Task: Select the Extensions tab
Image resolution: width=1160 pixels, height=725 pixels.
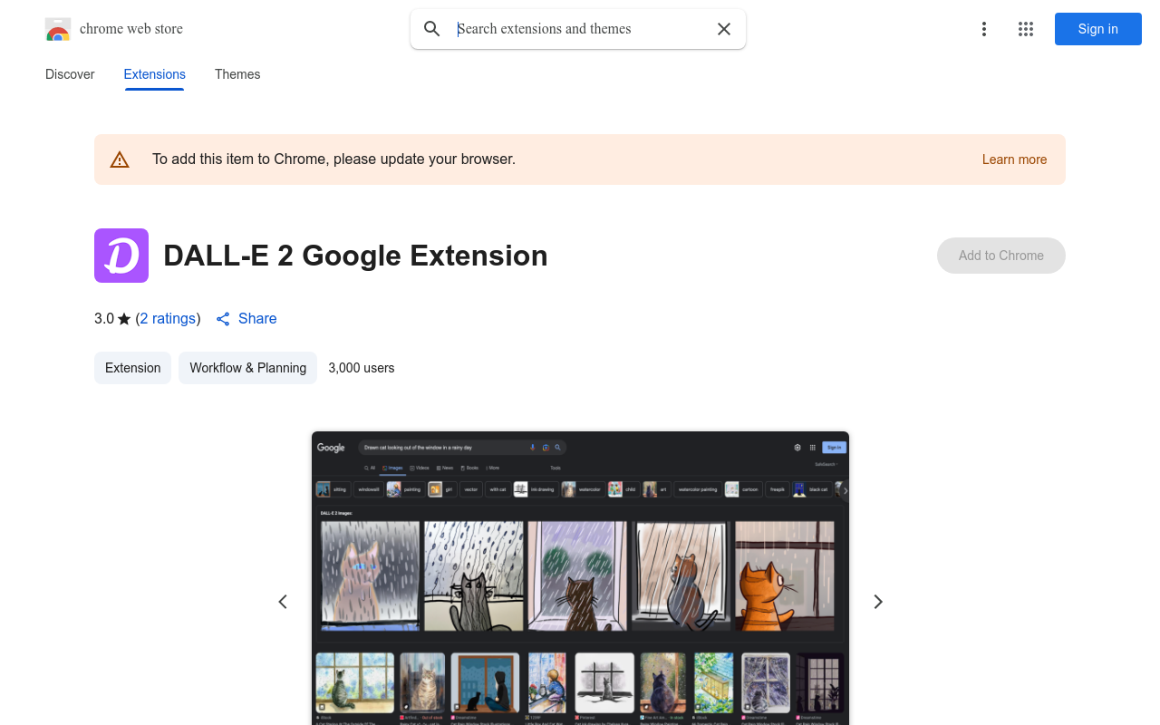Action: [x=155, y=74]
